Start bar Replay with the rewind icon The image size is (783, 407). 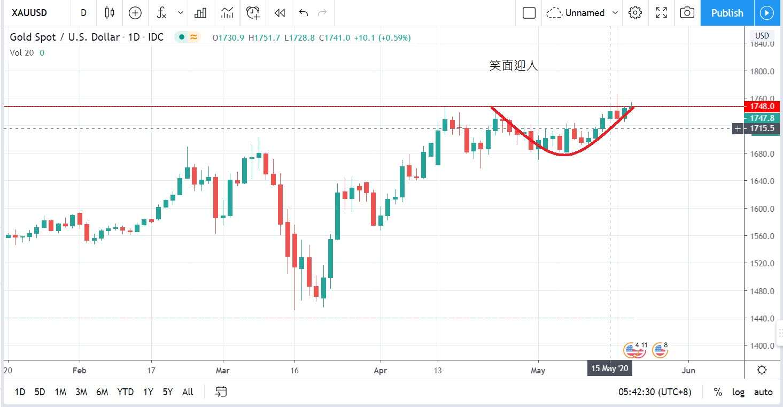280,13
